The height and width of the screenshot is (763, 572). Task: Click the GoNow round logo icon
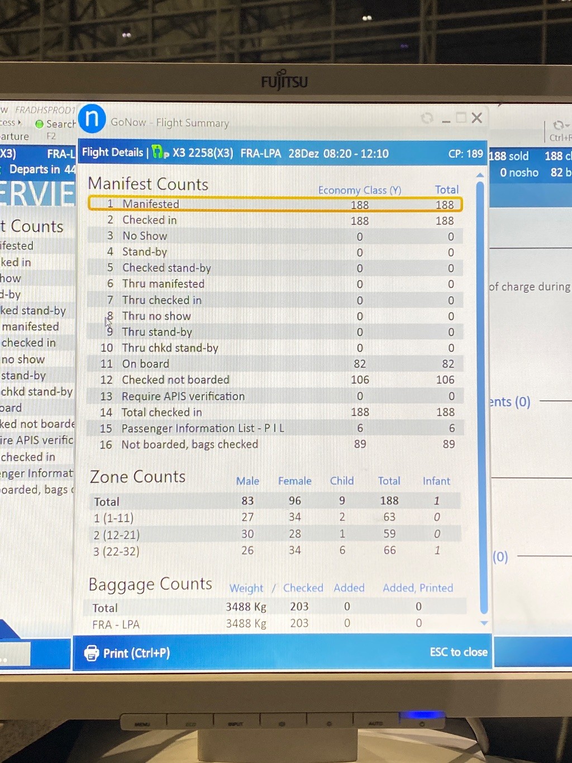point(92,119)
